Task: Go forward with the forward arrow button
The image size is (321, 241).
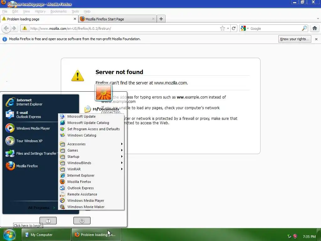Action: click(x=14, y=28)
